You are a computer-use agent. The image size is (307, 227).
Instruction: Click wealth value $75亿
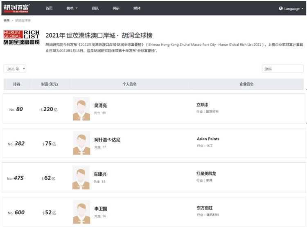[x=49, y=144]
